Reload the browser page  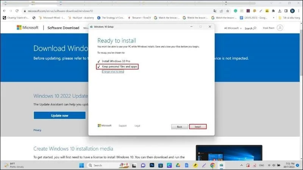click(x=17, y=11)
